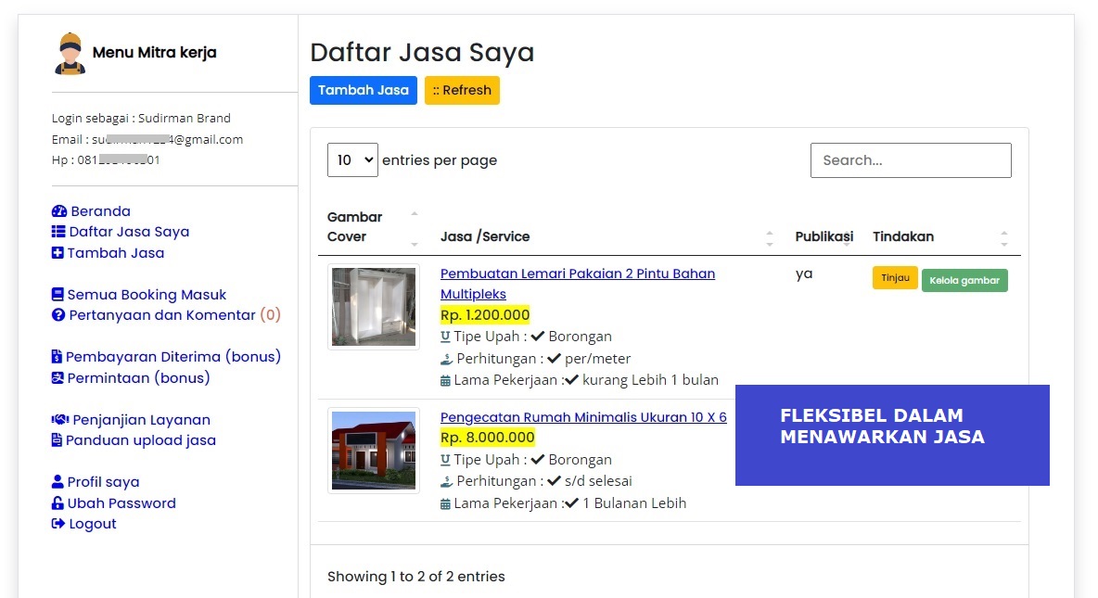
Task: Click the Tinjau button for the wardrobe service
Action: coord(894,278)
